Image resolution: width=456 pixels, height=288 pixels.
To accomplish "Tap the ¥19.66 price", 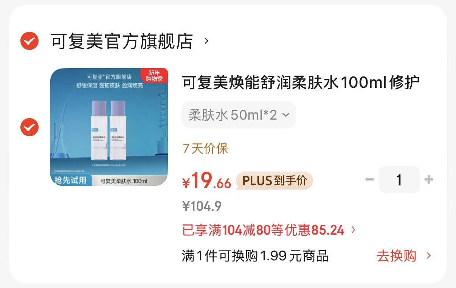I will pyautogui.click(x=206, y=181).
